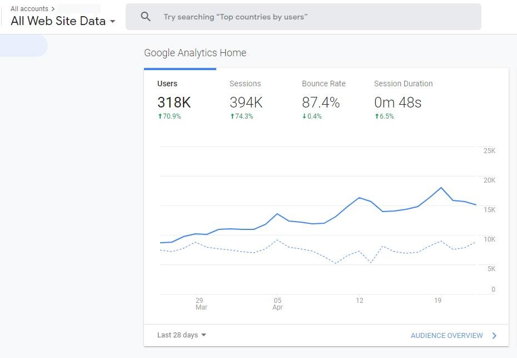Screen dimensions: 517x358
Task: Click the arrow next to Audience Overview
Action: [494, 336]
